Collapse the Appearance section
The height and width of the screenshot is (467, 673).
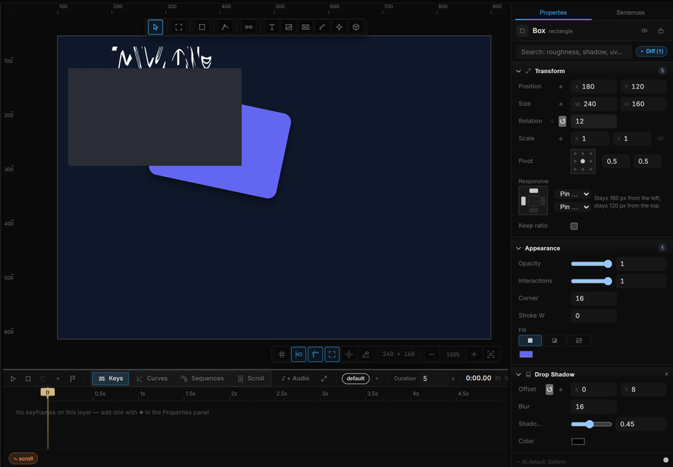519,248
